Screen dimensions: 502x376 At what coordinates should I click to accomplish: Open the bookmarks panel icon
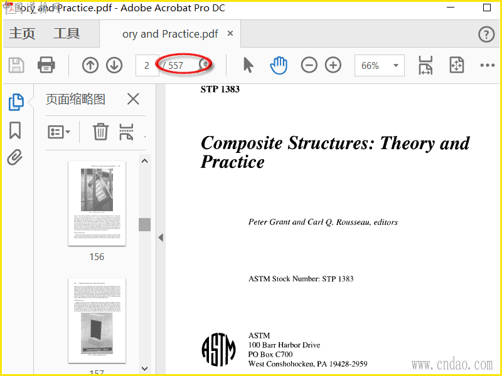[15, 130]
